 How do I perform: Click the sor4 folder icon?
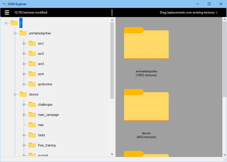point(32,74)
